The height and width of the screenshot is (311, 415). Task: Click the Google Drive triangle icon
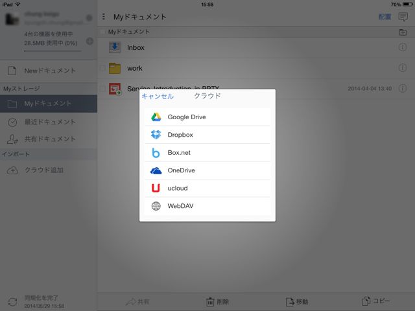[156, 117]
